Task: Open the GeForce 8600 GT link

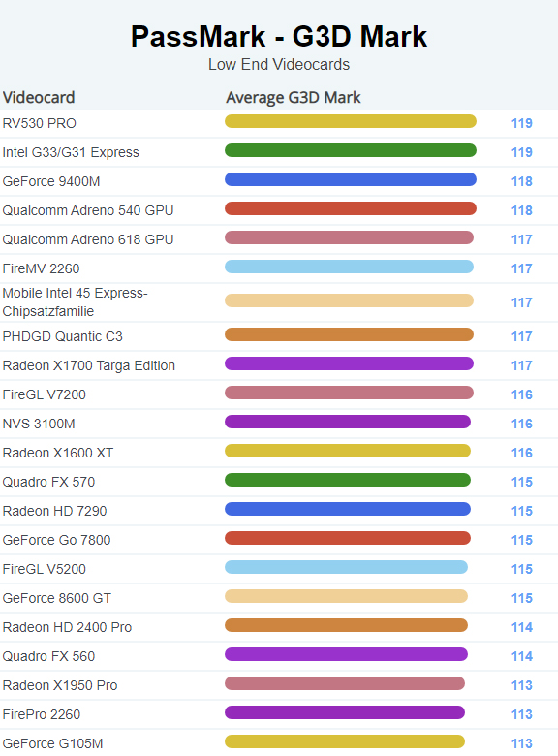Action: point(57,598)
